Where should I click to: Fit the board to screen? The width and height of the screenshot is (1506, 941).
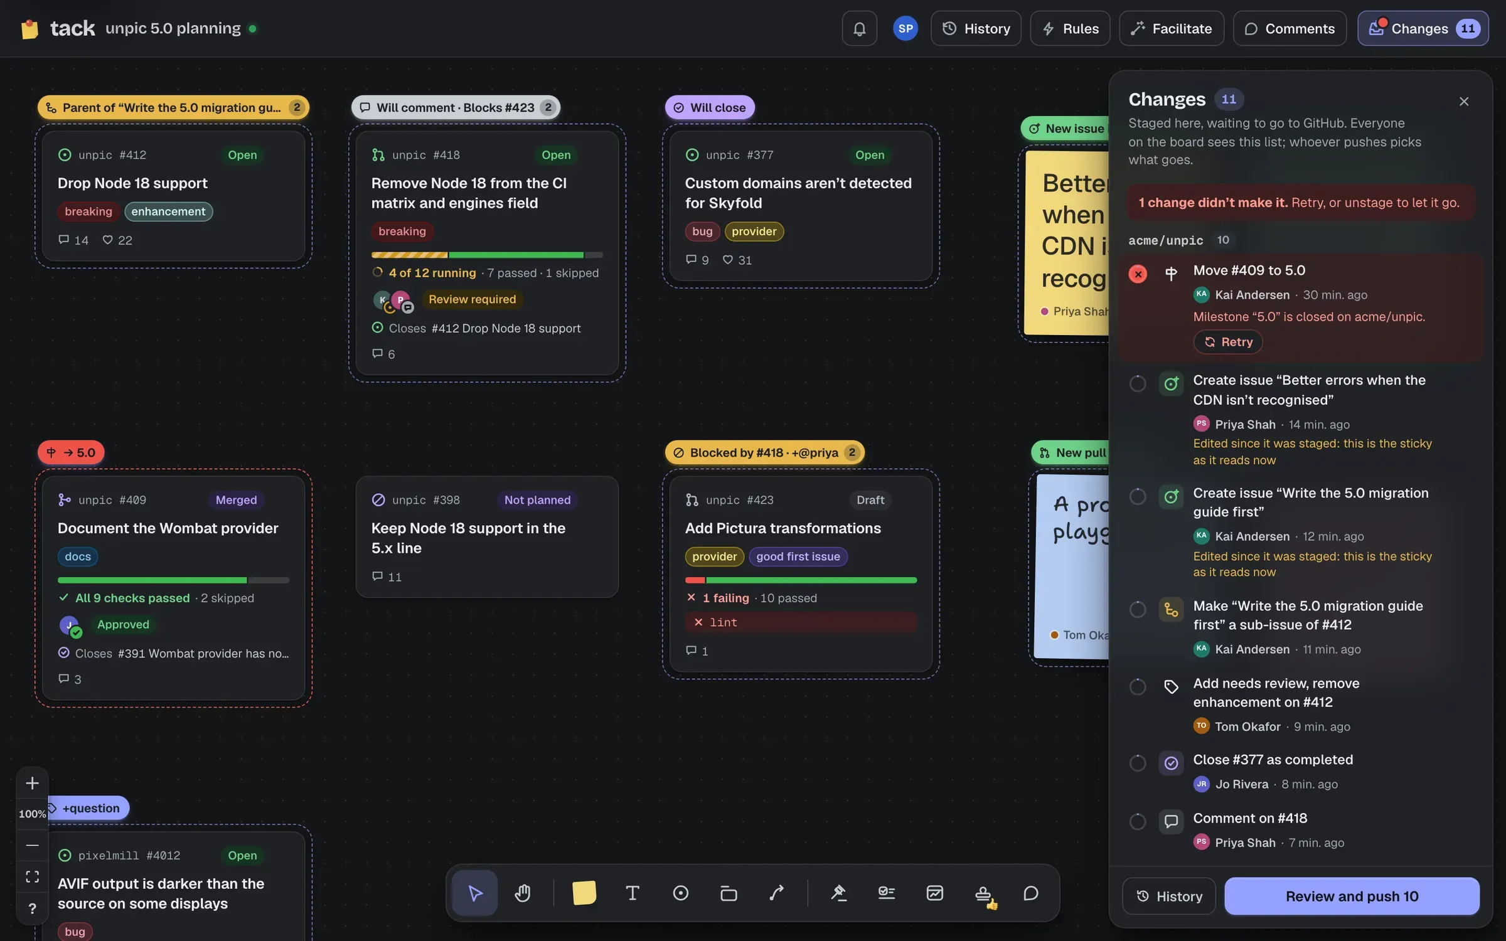pyautogui.click(x=32, y=876)
